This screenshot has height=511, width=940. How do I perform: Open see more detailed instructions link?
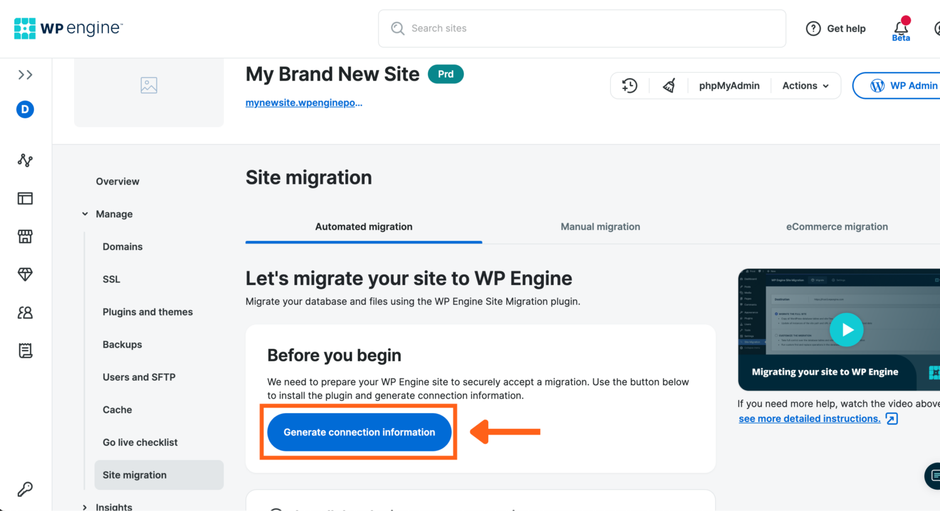click(809, 418)
